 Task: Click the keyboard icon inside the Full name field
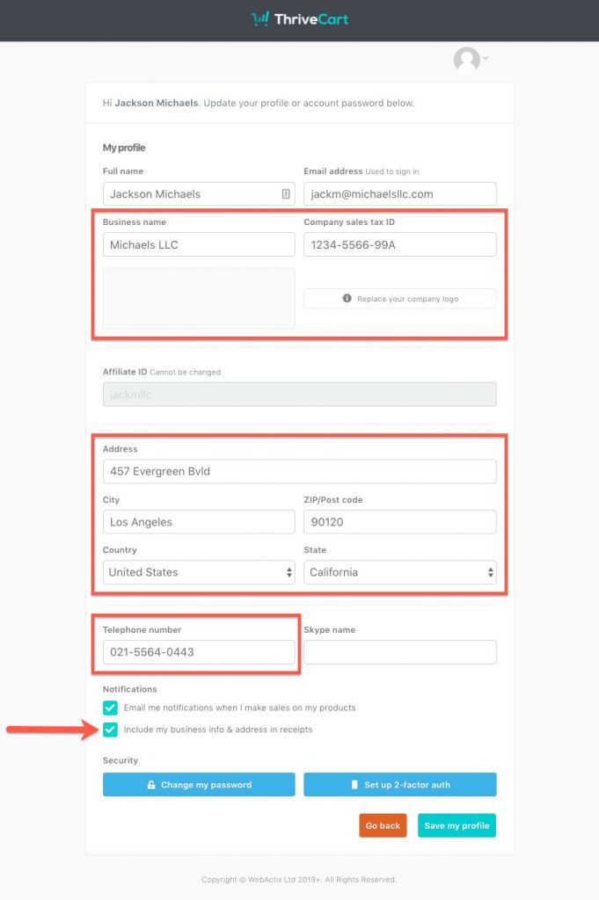tap(285, 193)
